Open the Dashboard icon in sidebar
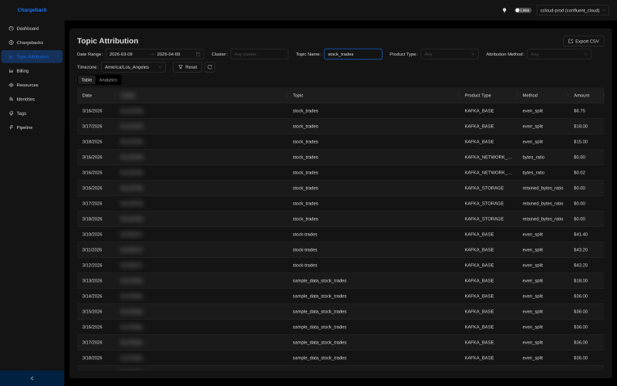This screenshot has height=386, width=617. 11,29
